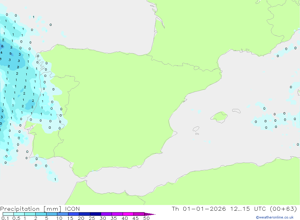This screenshot has height=220, width=300.
Task: Click the '6' precipitation value on the map
Action: click(2, 46)
